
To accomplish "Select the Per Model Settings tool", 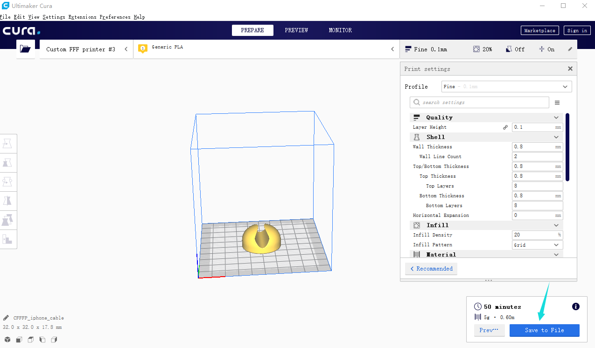I will (x=7, y=220).
